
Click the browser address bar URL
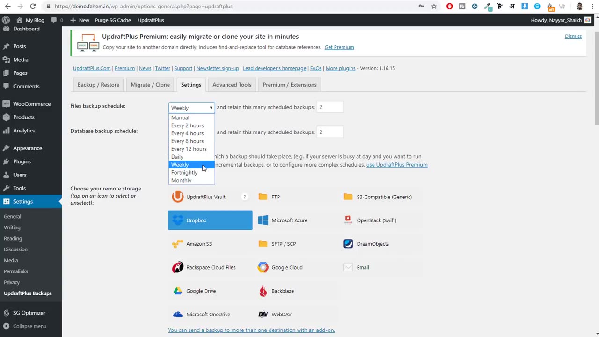[143, 7]
